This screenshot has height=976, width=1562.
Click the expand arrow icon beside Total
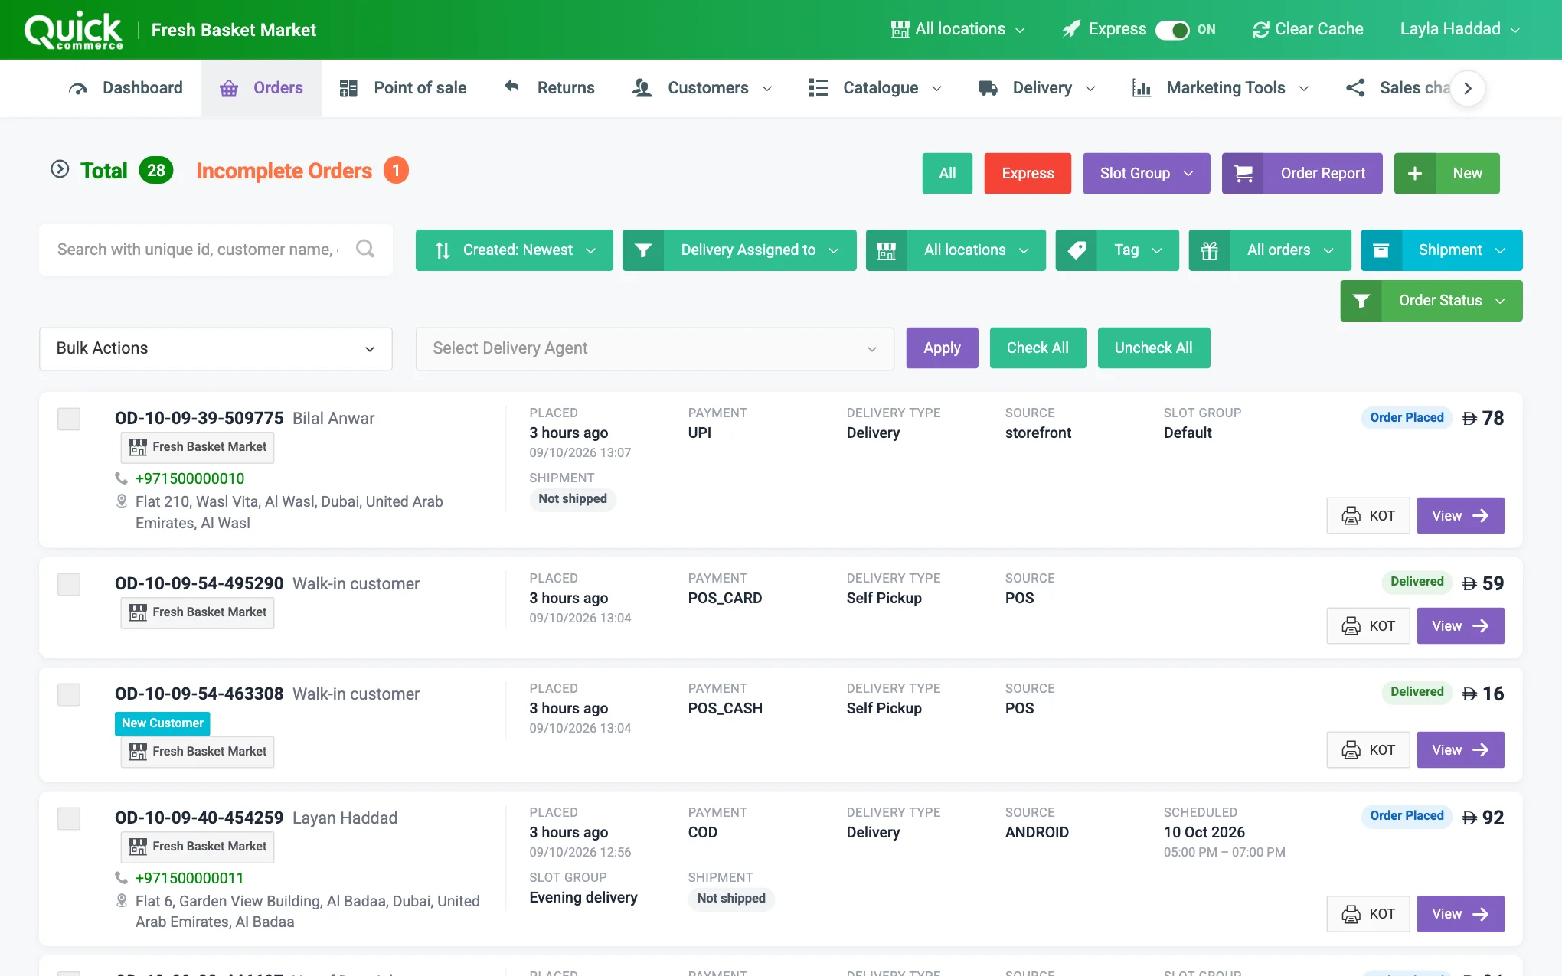[60, 169]
